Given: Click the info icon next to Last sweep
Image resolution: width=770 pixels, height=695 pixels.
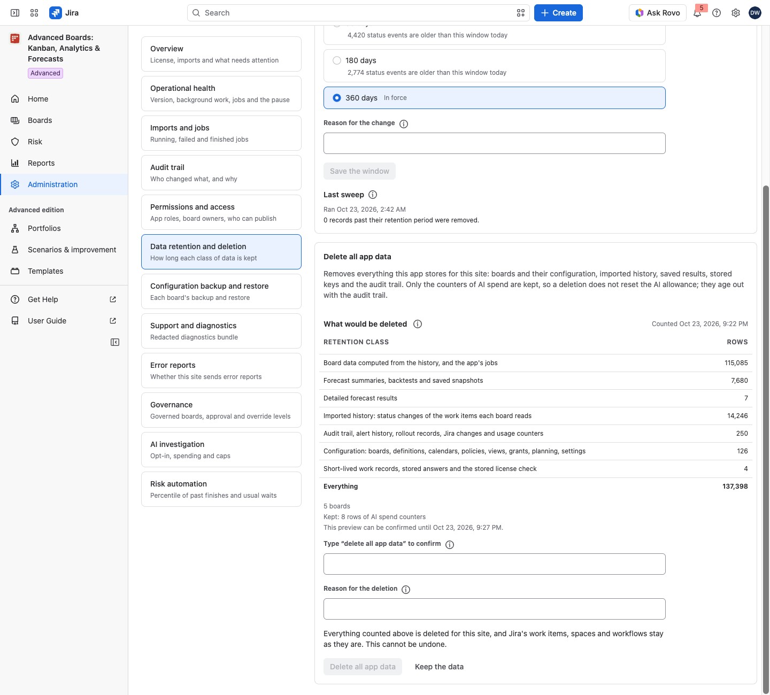Looking at the screenshot, I should tap(373, 195).
